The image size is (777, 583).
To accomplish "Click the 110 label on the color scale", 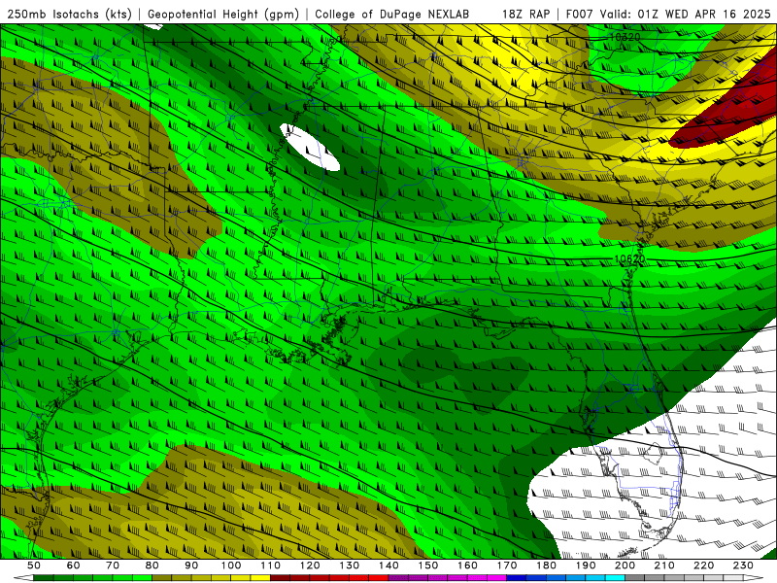I will (x=271, y=566).
